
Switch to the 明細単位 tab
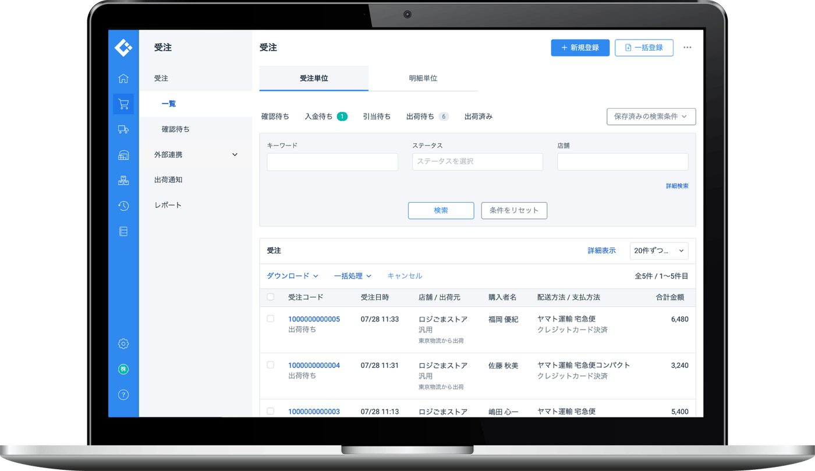coord(423,78)
